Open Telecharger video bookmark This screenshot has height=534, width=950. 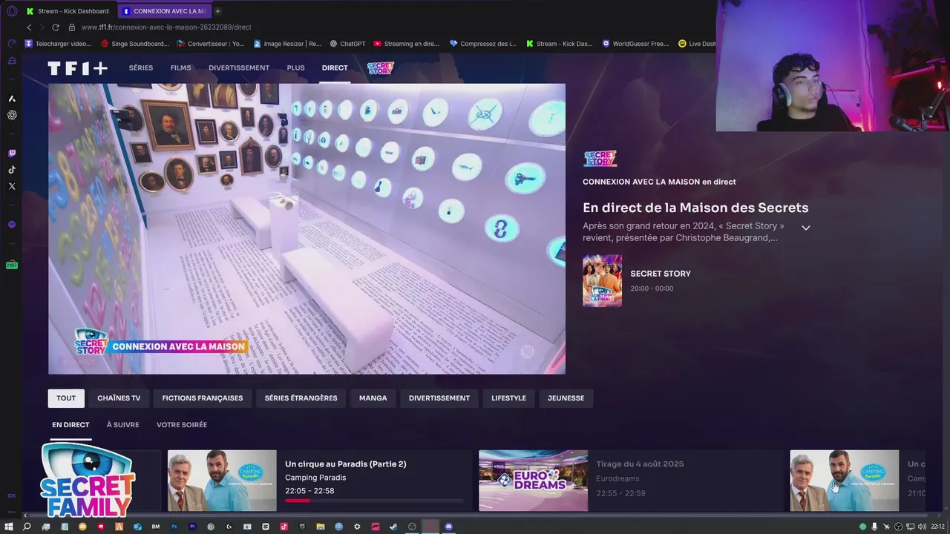coord(58,44)
